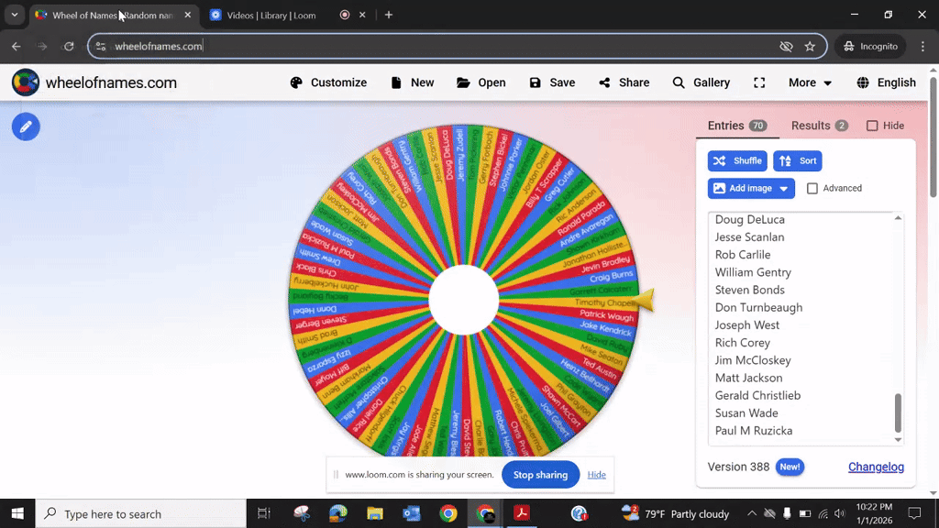Open a saved wheel
The image size is (939, 528).
click(481, 82)
